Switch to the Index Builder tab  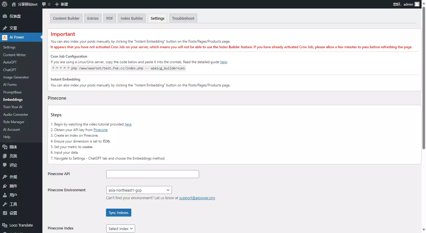pyautogui.click(x=132, y=18)
